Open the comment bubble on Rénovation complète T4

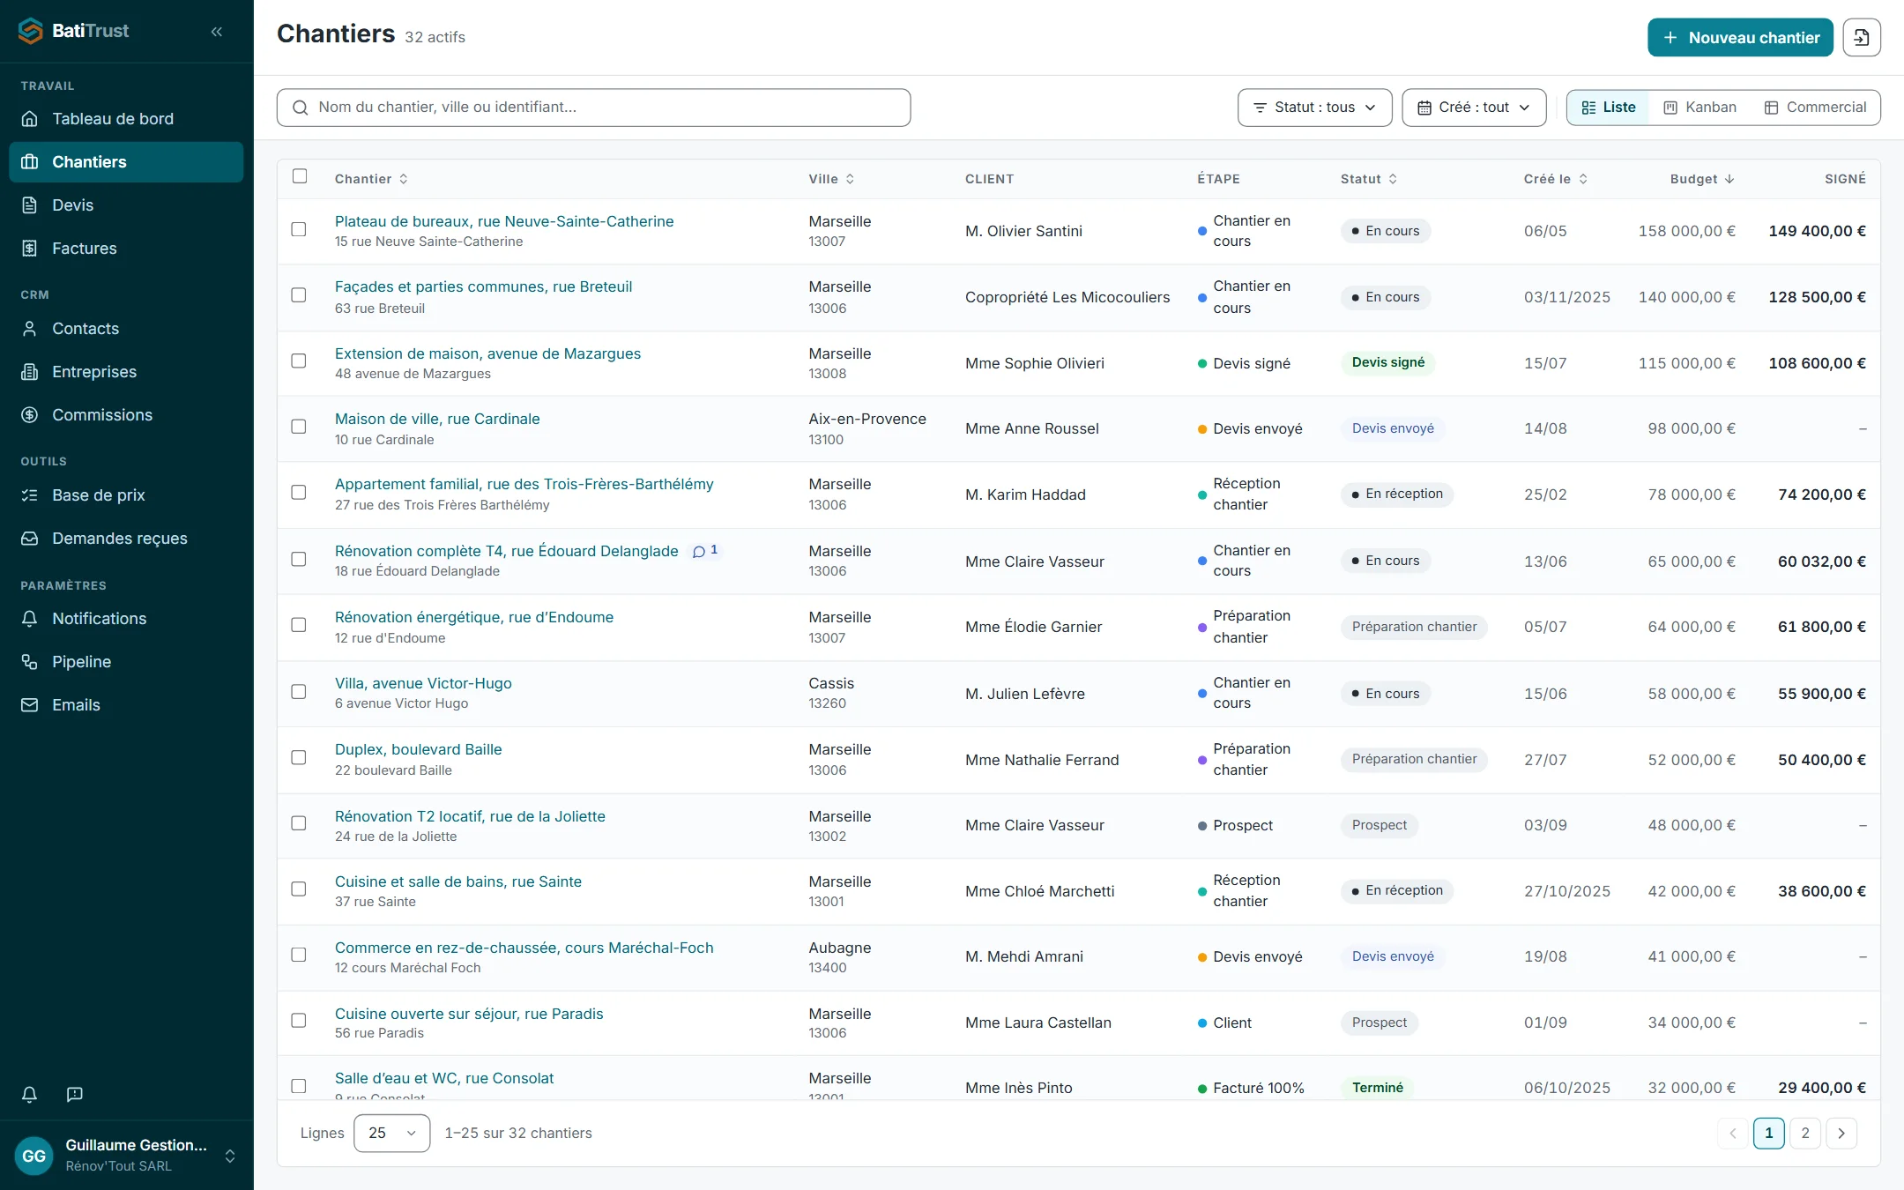[x=705, y=551]
